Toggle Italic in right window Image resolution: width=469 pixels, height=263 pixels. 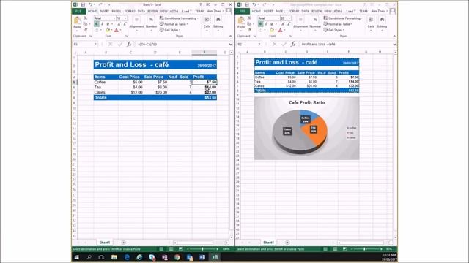(x=265, y=24)
